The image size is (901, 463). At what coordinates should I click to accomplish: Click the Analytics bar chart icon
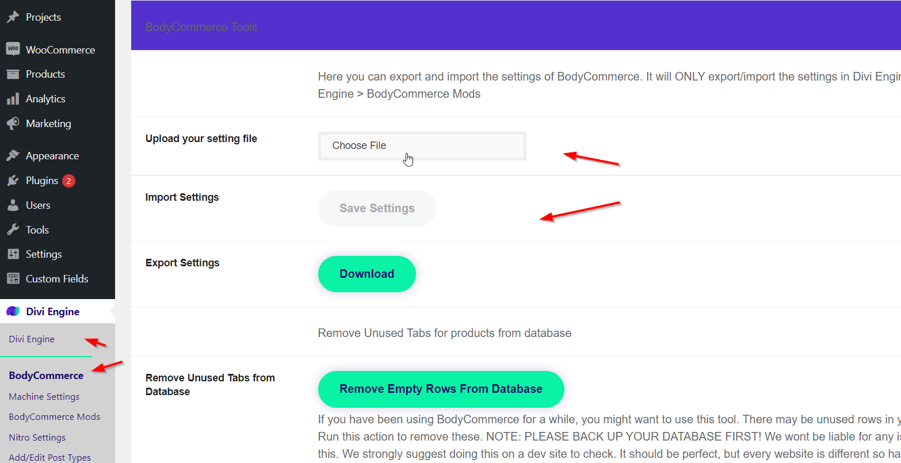[13, 99]
